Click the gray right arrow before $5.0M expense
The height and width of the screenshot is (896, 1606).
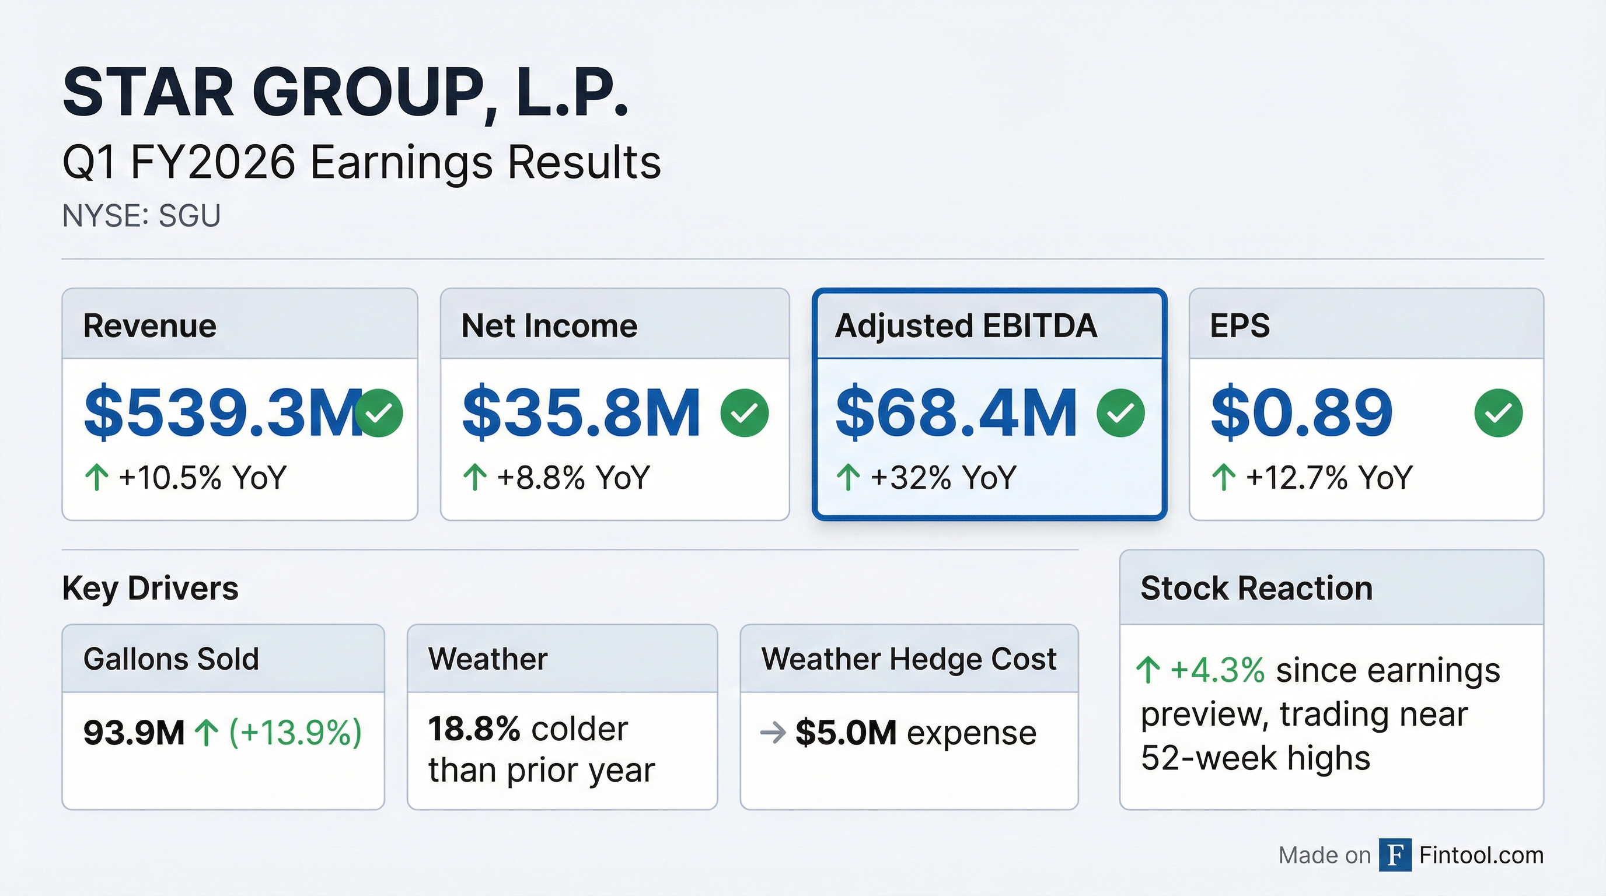(773, 733)
